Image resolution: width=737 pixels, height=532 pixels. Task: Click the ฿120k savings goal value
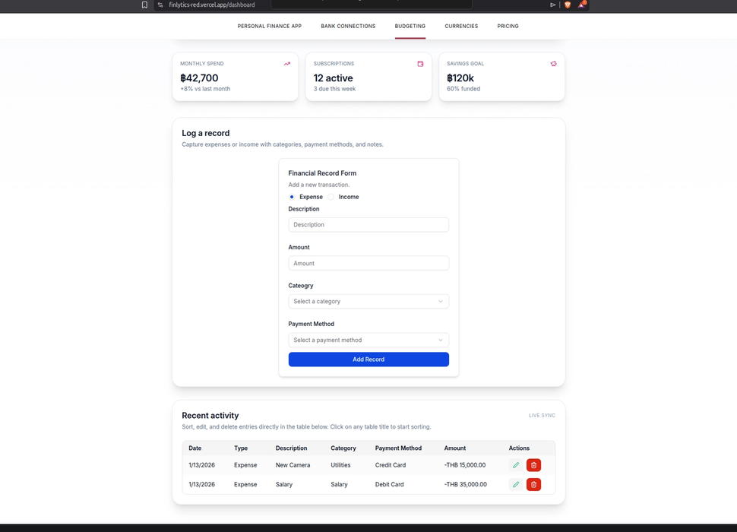click(x=460, y=78)
